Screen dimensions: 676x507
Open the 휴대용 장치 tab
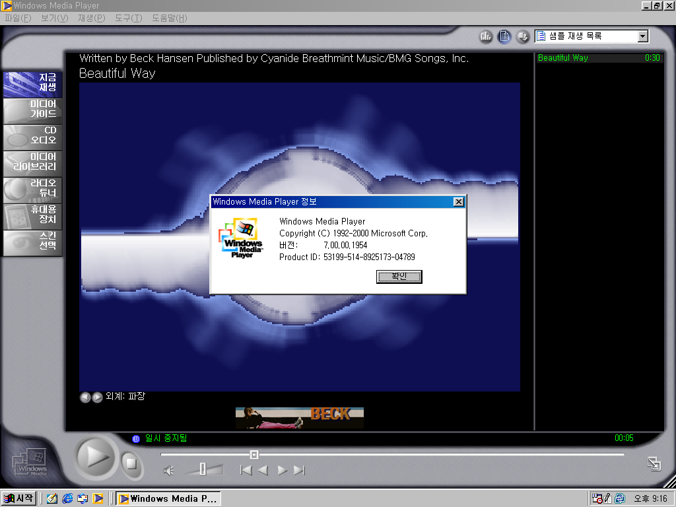click(x=33, y=216)
